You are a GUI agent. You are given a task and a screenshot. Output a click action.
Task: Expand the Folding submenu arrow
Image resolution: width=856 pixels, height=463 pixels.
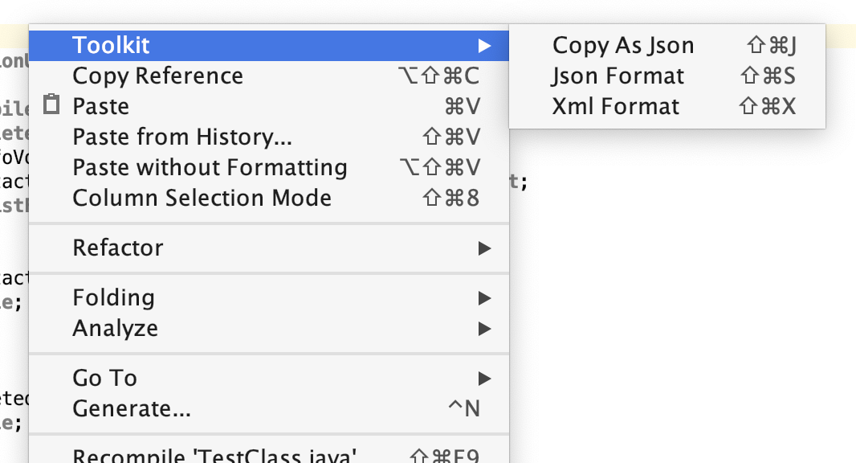point(485,297)
